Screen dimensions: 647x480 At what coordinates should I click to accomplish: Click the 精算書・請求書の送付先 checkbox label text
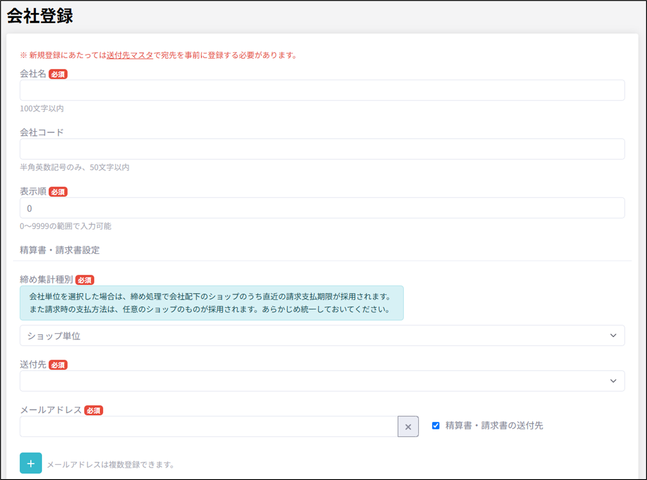pyautogui.click(x=494, y=426)
